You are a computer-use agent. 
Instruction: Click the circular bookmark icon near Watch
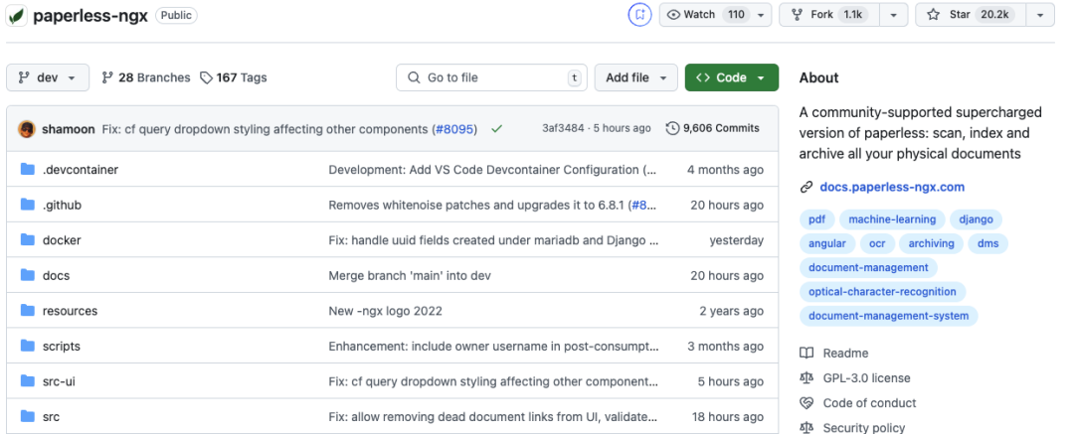[x=639, y=14]
